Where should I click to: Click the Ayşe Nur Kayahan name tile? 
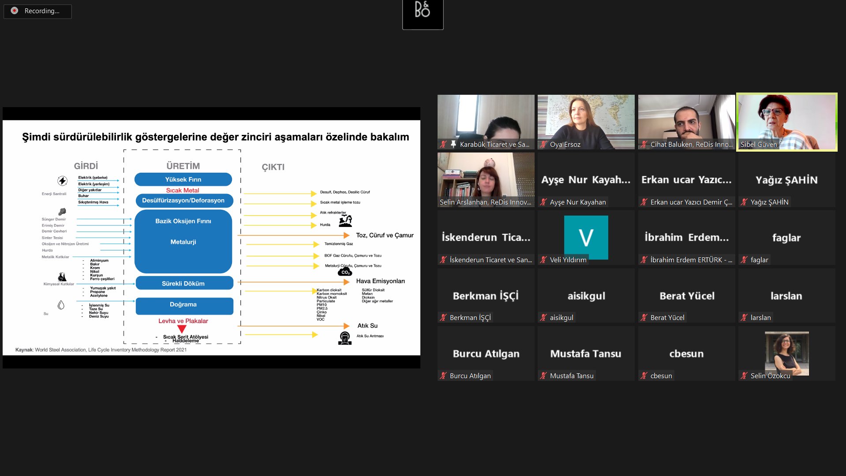click(x=586, y=180)
